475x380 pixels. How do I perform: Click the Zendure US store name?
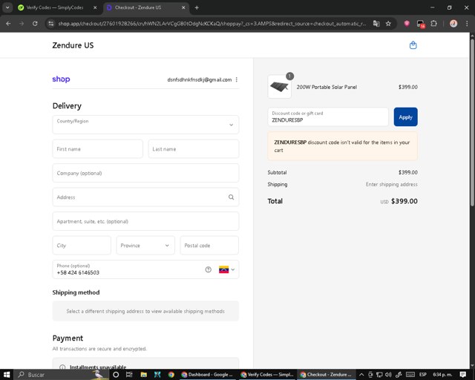pos(73,45)
